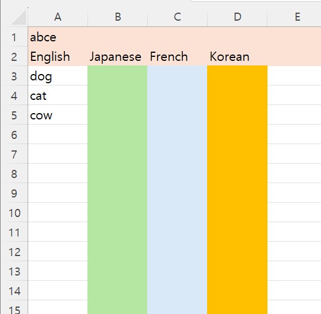The height and width of the screenshot is (314, 321).
Task: Select column B header
Action: [117, 17]
